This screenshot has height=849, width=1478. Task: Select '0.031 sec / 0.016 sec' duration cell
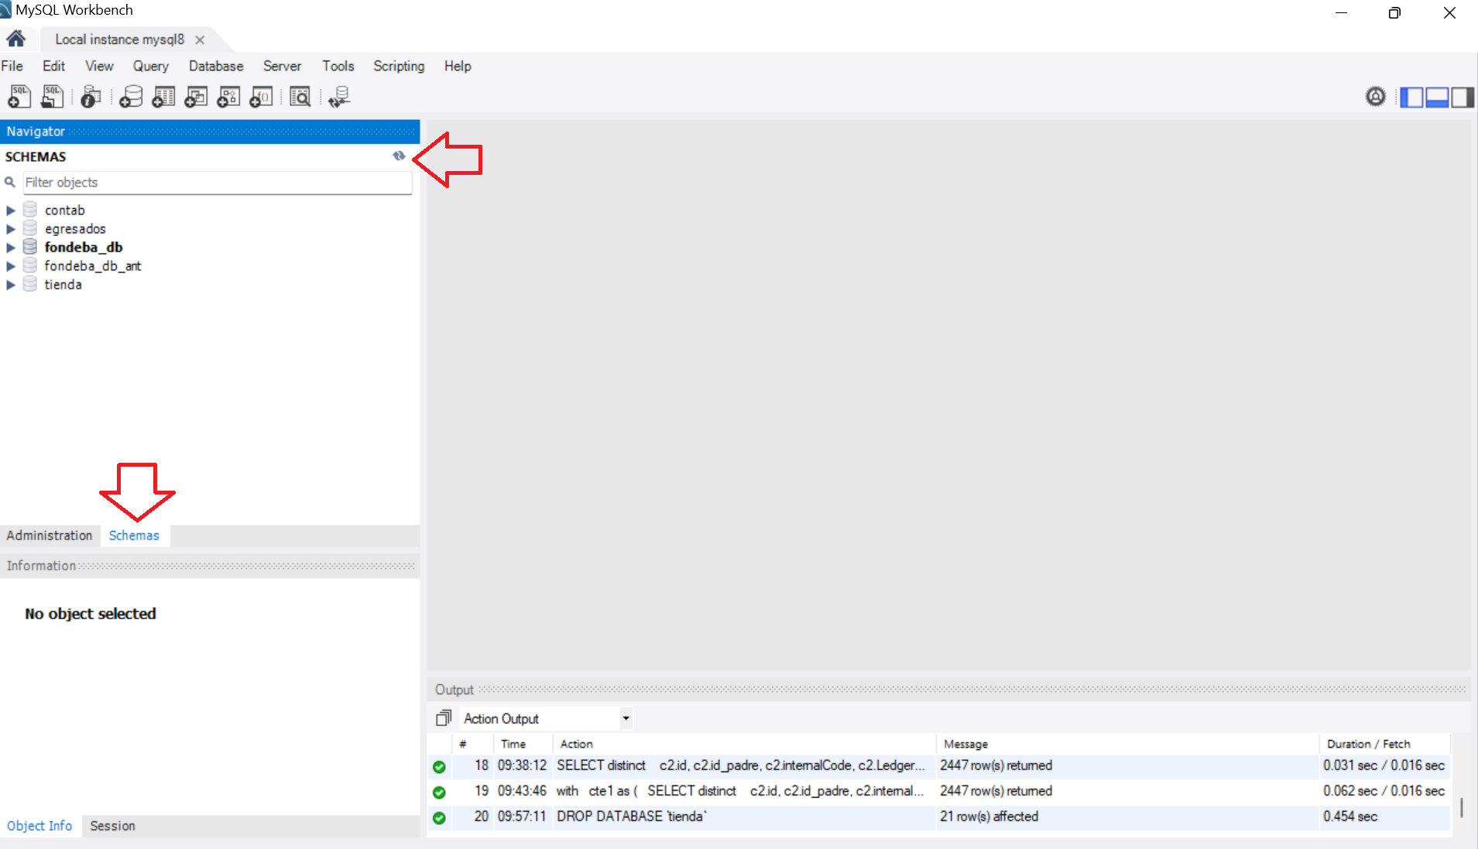point(1384,765)
